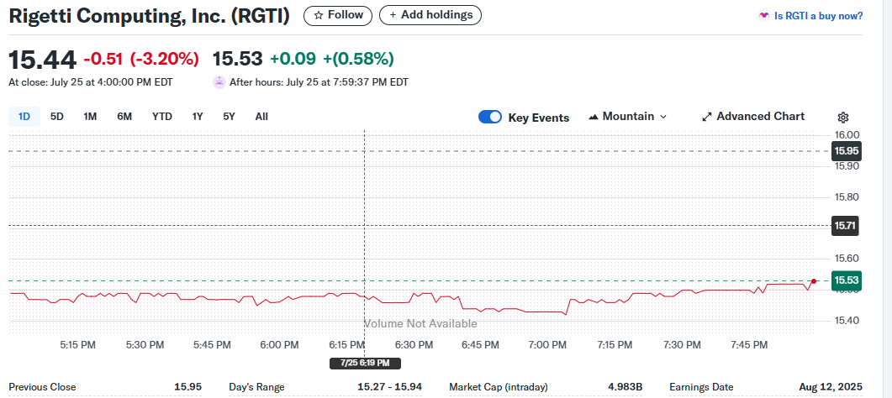The image size is (892, 398).
Task: Click the star icon in Follow
Action: [318, 15]
